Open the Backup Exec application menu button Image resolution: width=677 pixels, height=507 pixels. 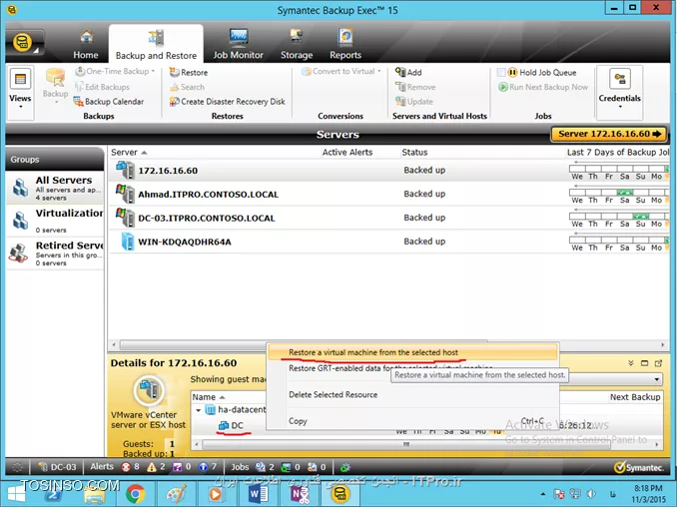pos(25,43)
